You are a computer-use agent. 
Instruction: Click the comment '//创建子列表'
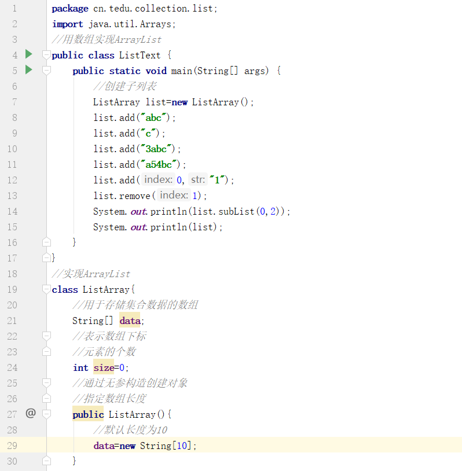coord(124,87)
